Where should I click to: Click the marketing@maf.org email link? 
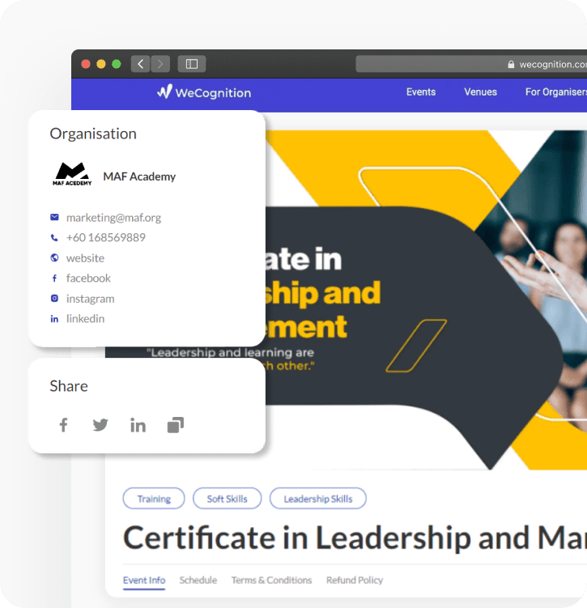(x=113, y=218)
